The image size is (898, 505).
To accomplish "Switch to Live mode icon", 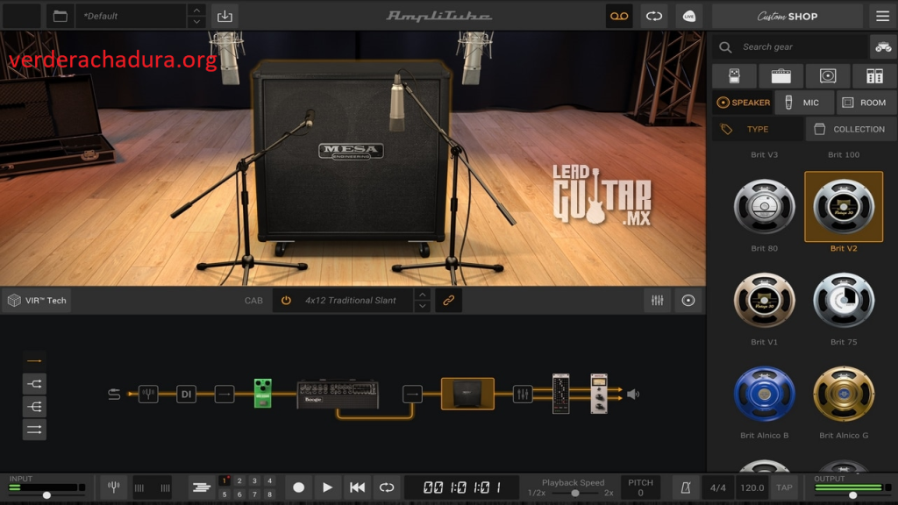I will point(689,16).
